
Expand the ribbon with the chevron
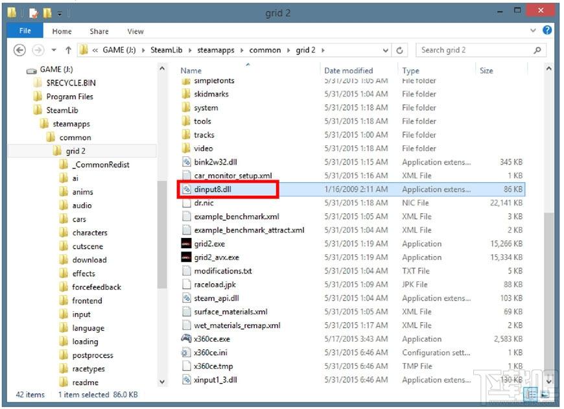pyautogui.click(x=533, y=30)
